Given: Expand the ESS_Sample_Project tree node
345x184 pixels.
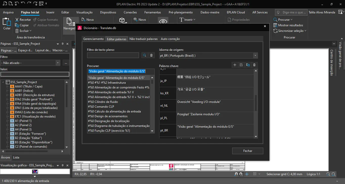Looking at the screenshot, I should pyautogui.click(x=3, y=82).
